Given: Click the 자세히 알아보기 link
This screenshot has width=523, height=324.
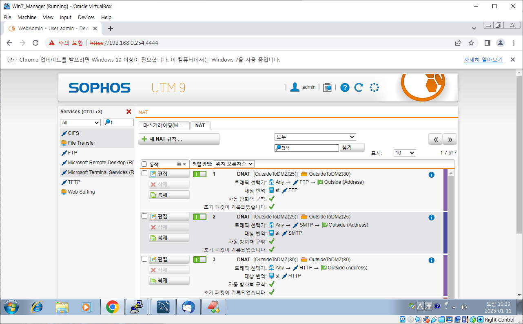Looking at the screenshot, I should pyautogui.click(x=483, y=60).
